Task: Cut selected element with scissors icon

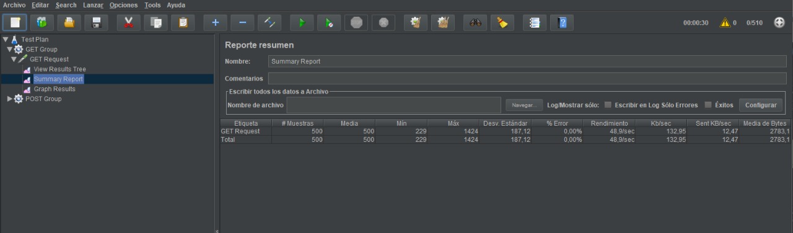Action: pyautogui.click(x=128, y=22)
